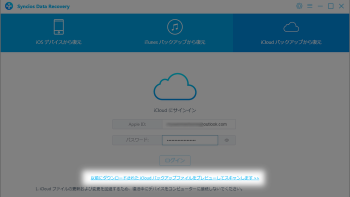Open previously downloaded iCloud backup link
The image size is (350, 197).
(175, 178)
